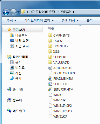The height and width of the screenshot is (124, 100).
Task: Click the 컴퓨터 icon
Action: point(9,100)
